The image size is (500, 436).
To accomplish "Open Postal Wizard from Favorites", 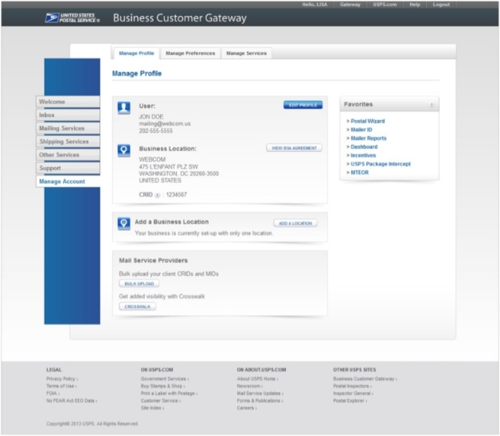I will pyautogui.click(x=367, y=121).
